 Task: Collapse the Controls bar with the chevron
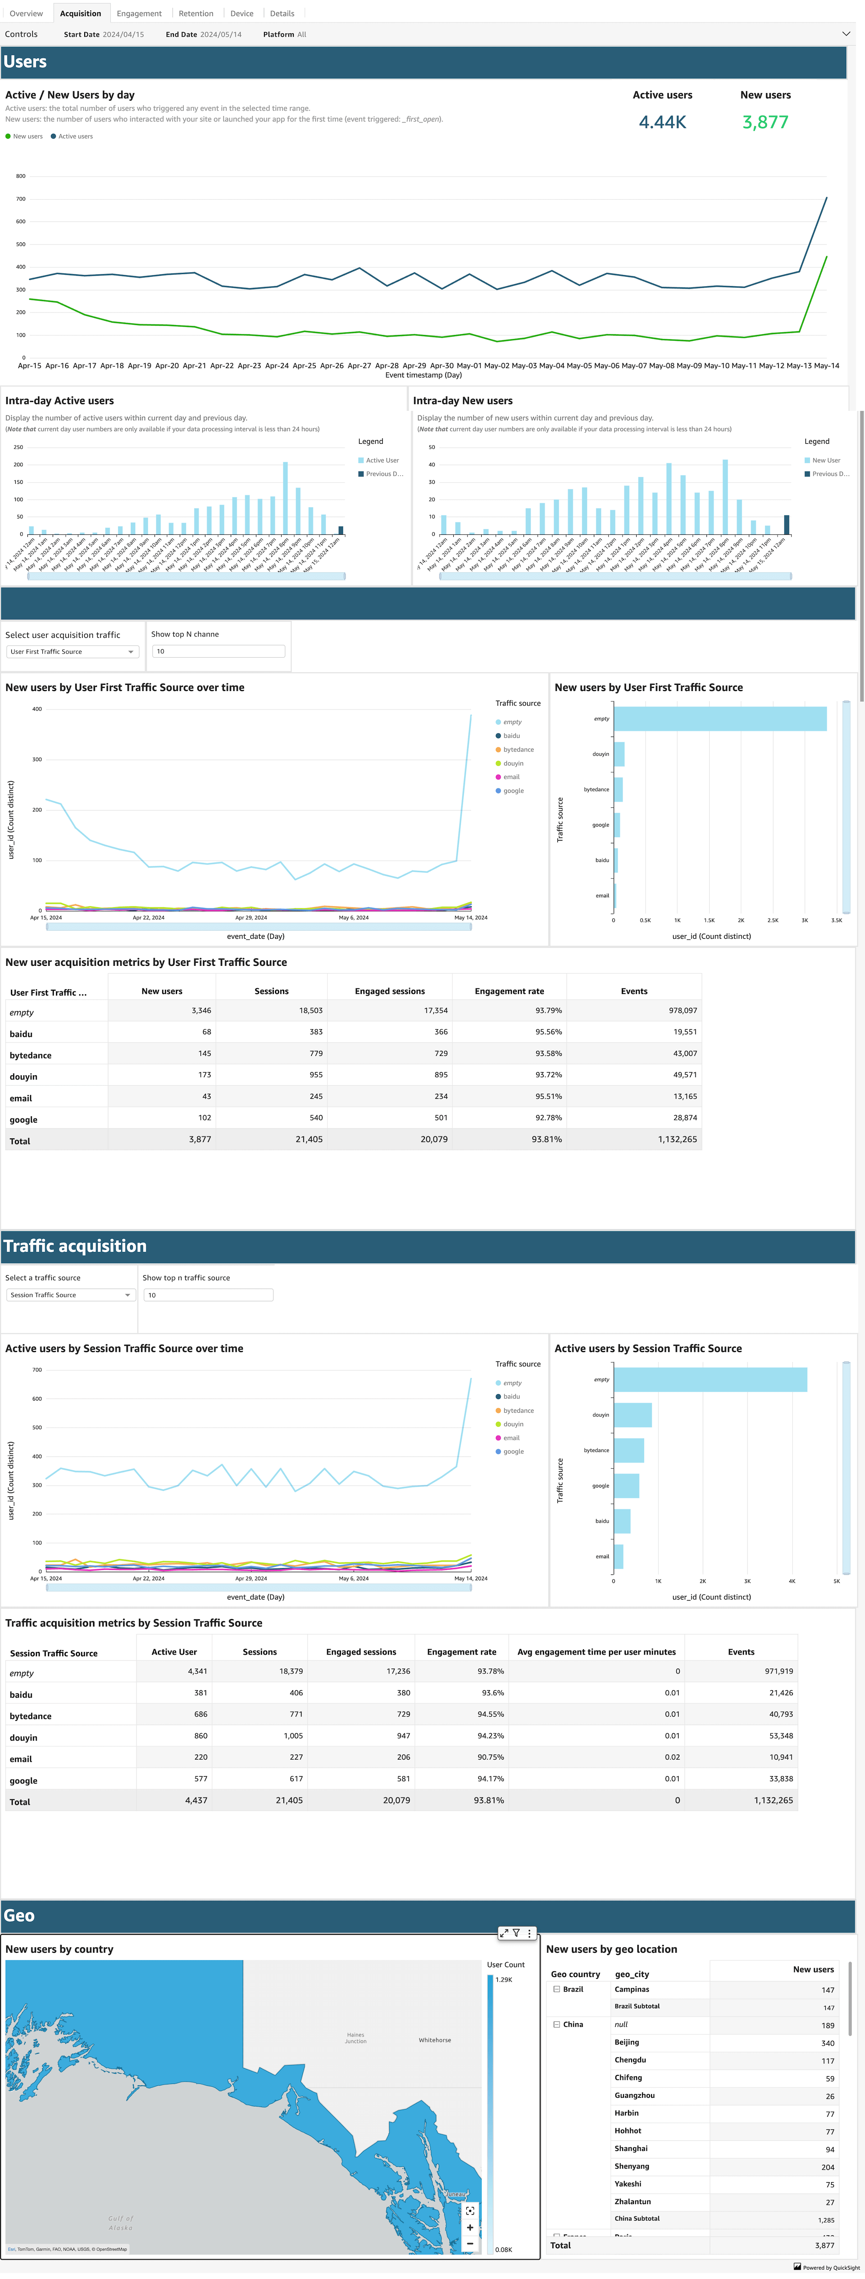[x=846, y=34]
